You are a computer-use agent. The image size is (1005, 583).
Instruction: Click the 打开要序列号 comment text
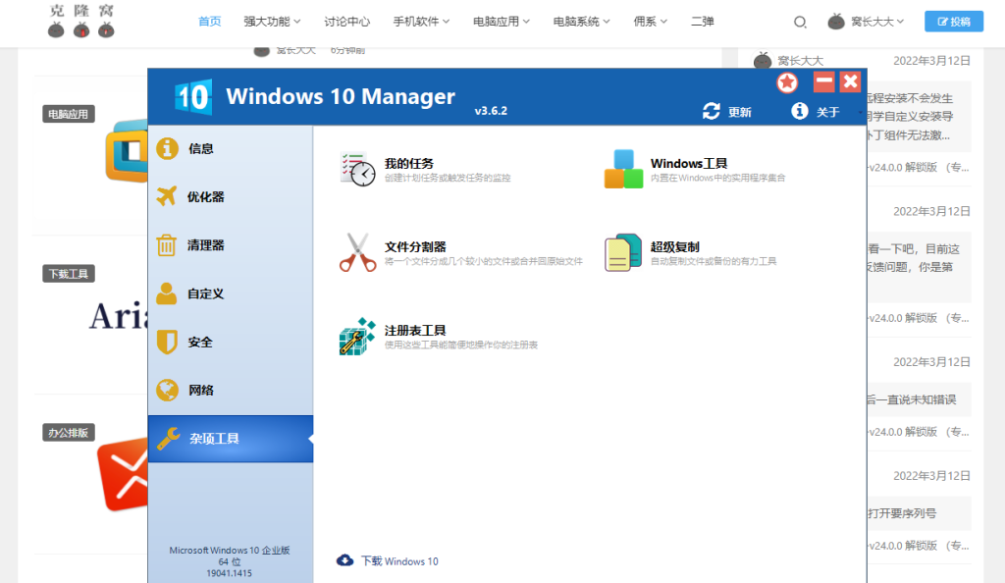(x=903, y=513)
